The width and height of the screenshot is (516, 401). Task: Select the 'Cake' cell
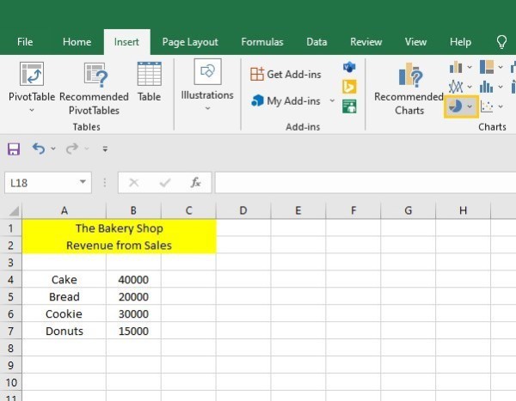(64, 279)
